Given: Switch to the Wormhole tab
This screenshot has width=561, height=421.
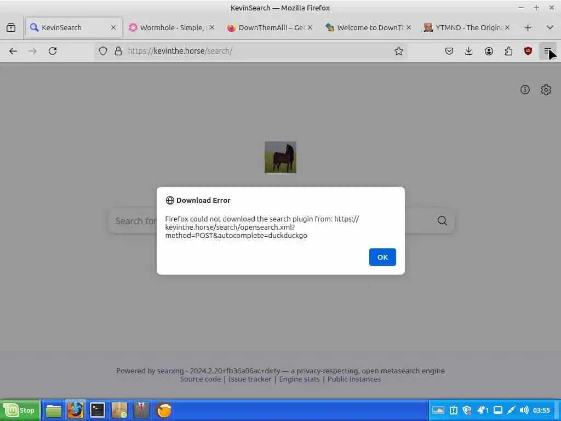Looking at the screenshot, I should point(171,27).
